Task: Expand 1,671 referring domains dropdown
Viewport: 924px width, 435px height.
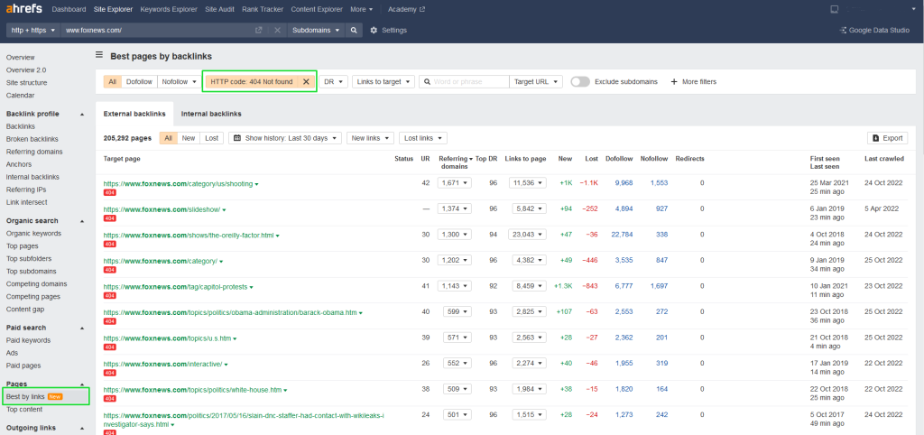Action: [x=455, y=183]
